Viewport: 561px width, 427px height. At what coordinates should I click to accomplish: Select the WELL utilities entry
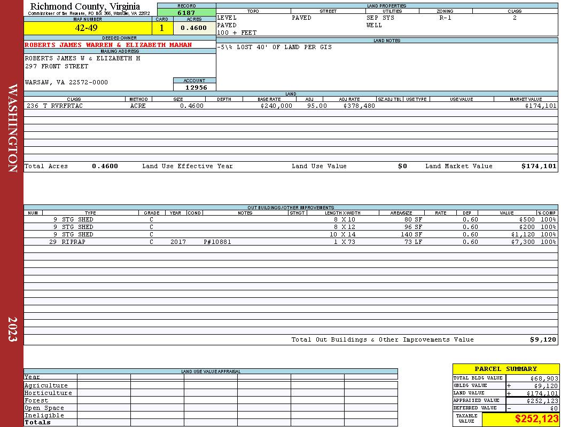pyautogui.click(x=374, y=26)
